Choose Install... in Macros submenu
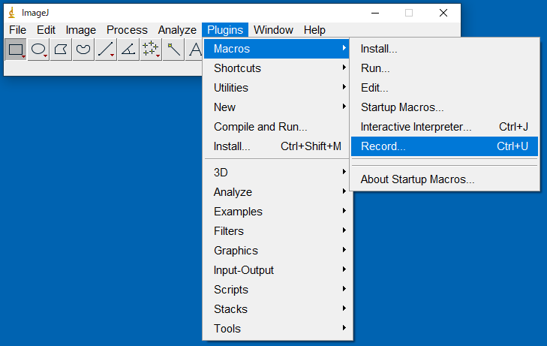The width and height of the screenshot is (547, 346). (x=444, y=49)
